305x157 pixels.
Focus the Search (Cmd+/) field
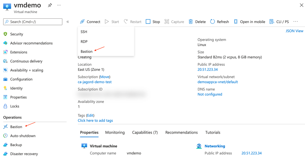(x=33, y=22)
